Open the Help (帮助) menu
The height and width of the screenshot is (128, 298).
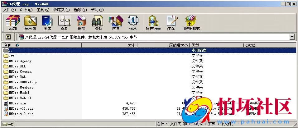coord(97,10)
